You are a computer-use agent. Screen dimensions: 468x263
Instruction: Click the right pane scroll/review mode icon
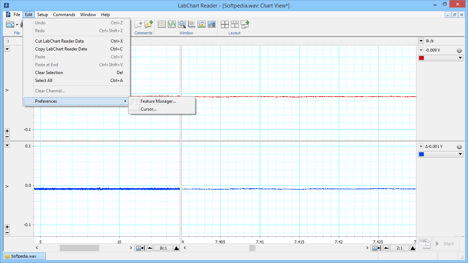tap(377, 248)
